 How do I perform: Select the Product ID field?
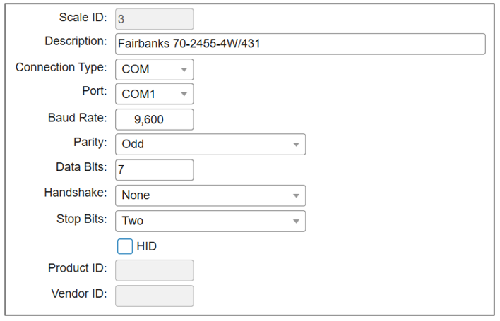pos(154,270)
